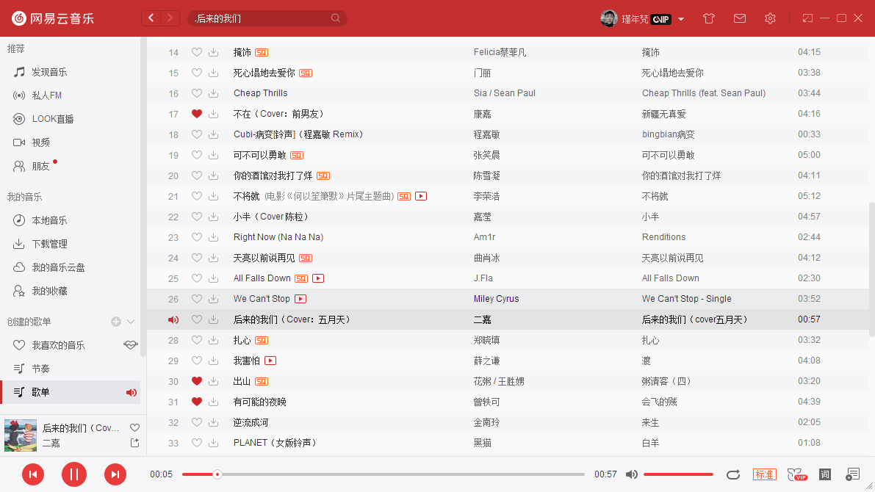Play the previous track
The height and width of the screenshot is (492, 875).
pos(33,474)
